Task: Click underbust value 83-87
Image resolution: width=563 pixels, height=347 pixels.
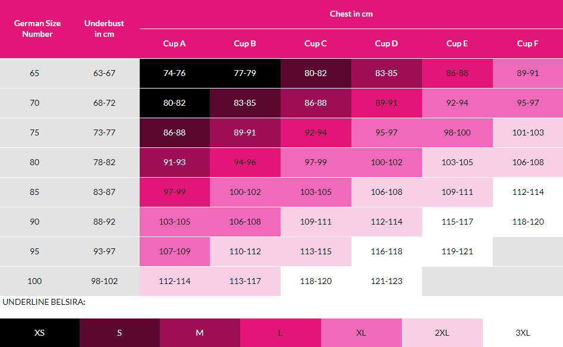Action: 105,192
